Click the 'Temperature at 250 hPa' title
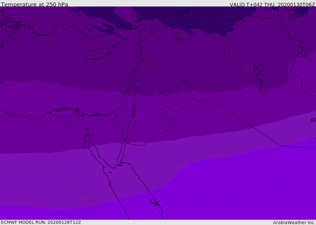Viewport: 316px width, 225px height. pos(35,4)
